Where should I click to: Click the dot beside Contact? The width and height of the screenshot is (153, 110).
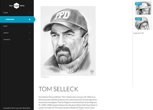[30, 40]
